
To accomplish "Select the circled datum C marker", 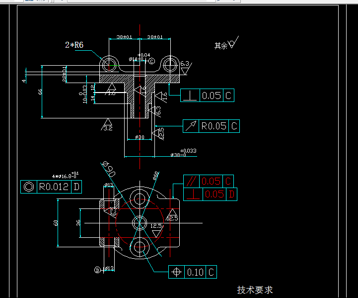I will [x=152, y=61].
